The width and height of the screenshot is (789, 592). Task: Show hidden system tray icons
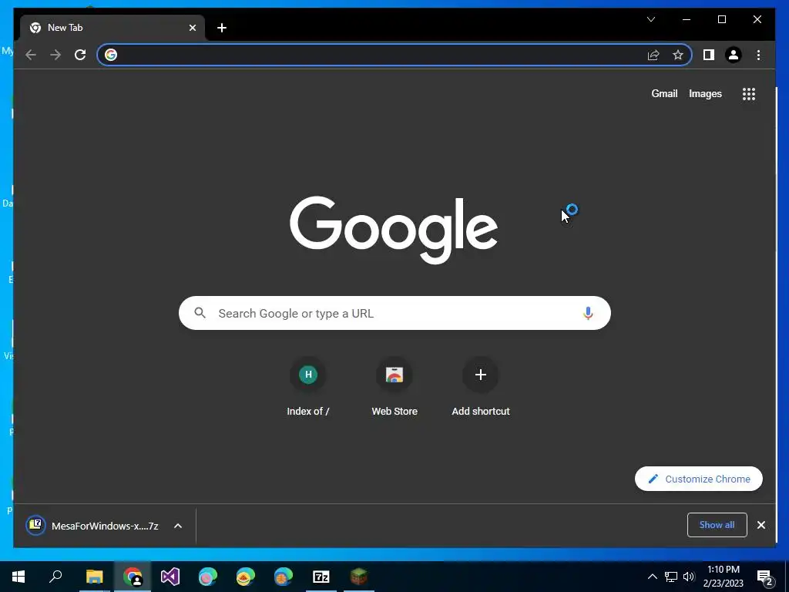pos(652,577)
